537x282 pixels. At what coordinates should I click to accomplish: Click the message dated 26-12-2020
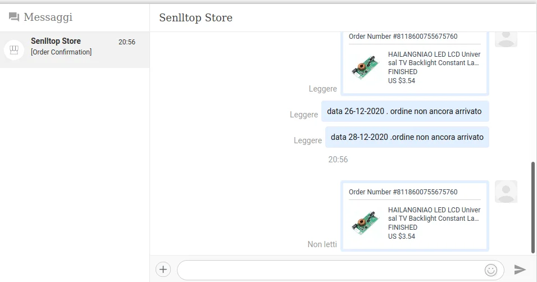404,111
